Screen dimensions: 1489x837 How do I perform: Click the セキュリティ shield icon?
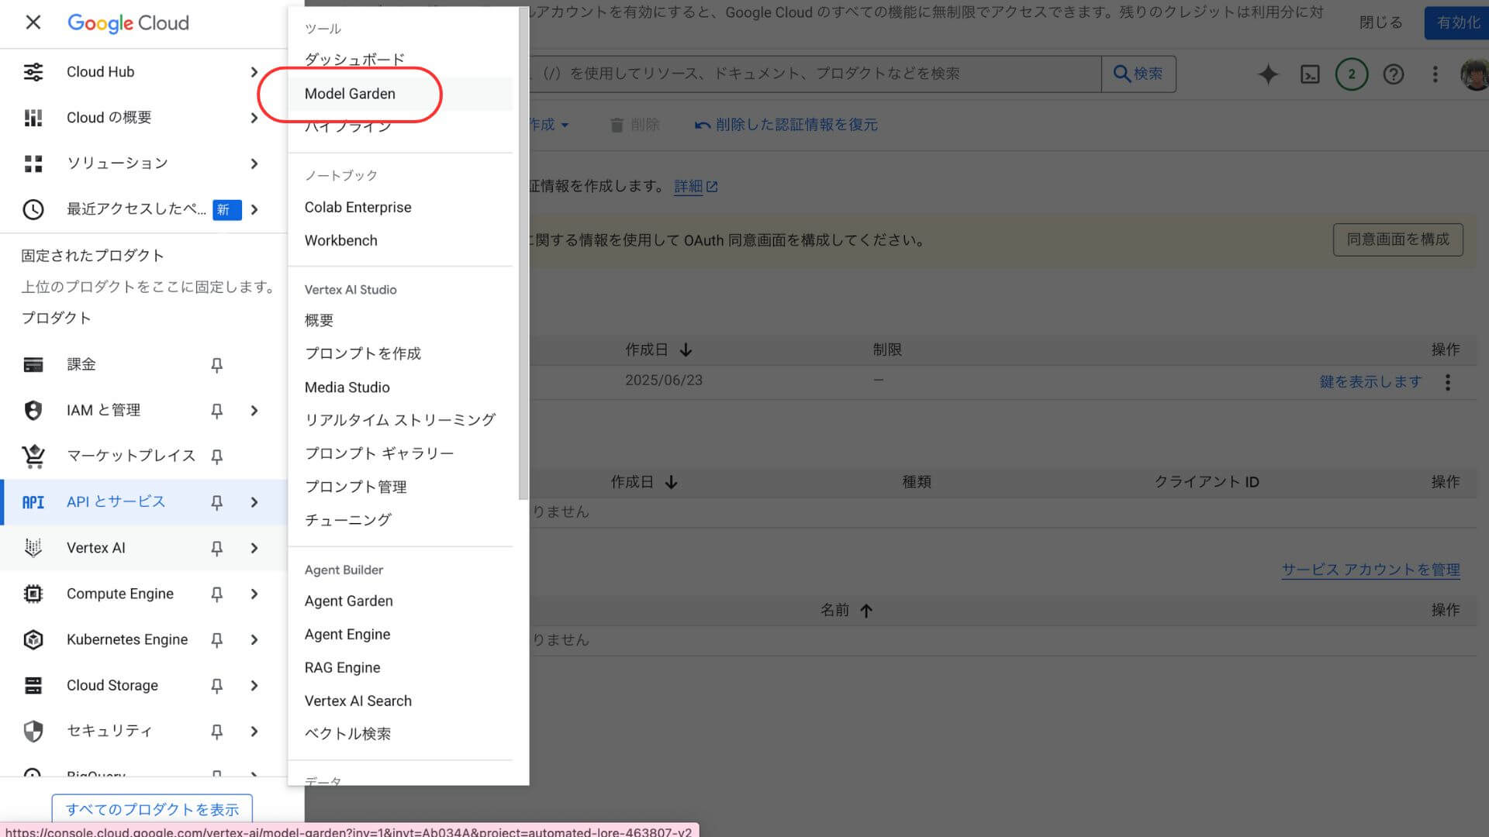coord(33,731)
